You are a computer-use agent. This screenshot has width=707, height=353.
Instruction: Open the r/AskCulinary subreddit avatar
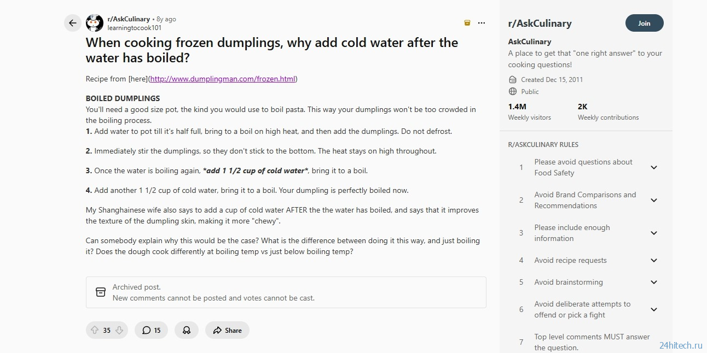[95, 23]
